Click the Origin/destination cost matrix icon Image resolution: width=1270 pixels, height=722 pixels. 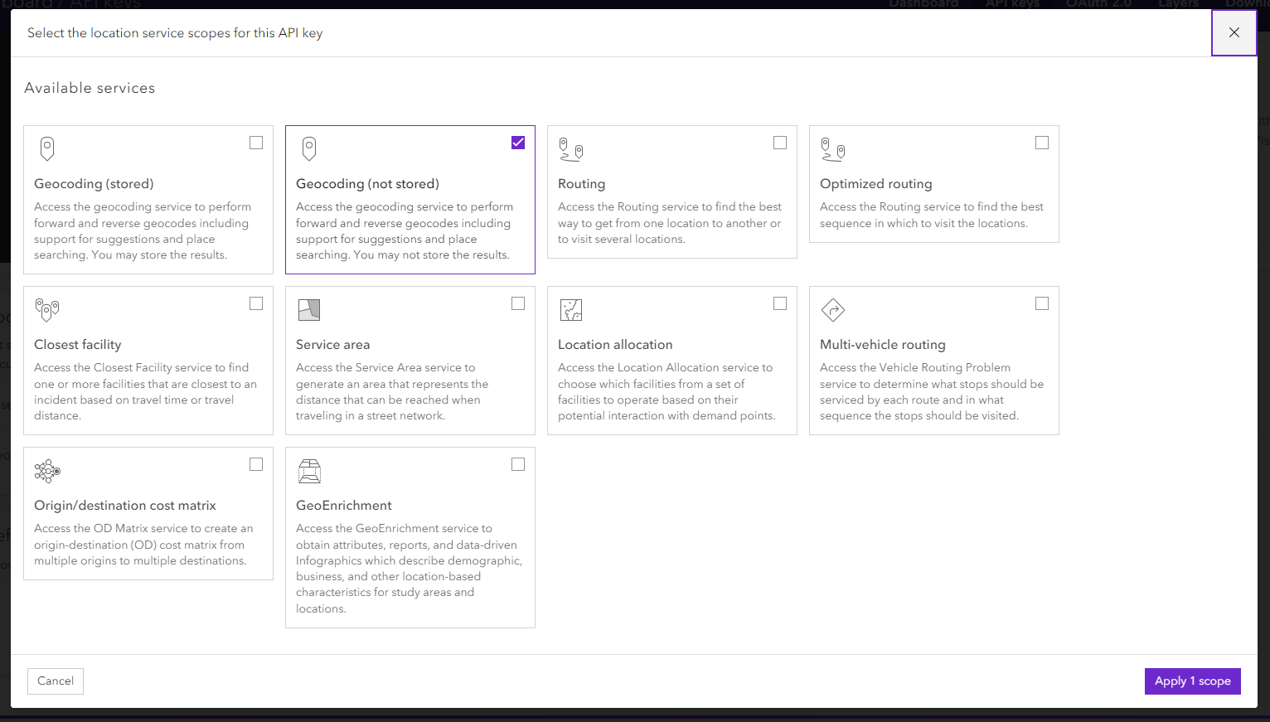47,471
